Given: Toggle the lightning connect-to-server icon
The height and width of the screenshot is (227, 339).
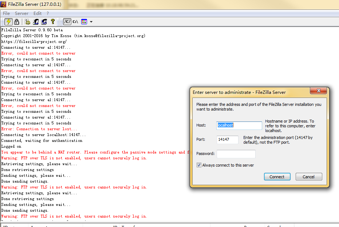Looking at the screenshot, I should 8,21.
